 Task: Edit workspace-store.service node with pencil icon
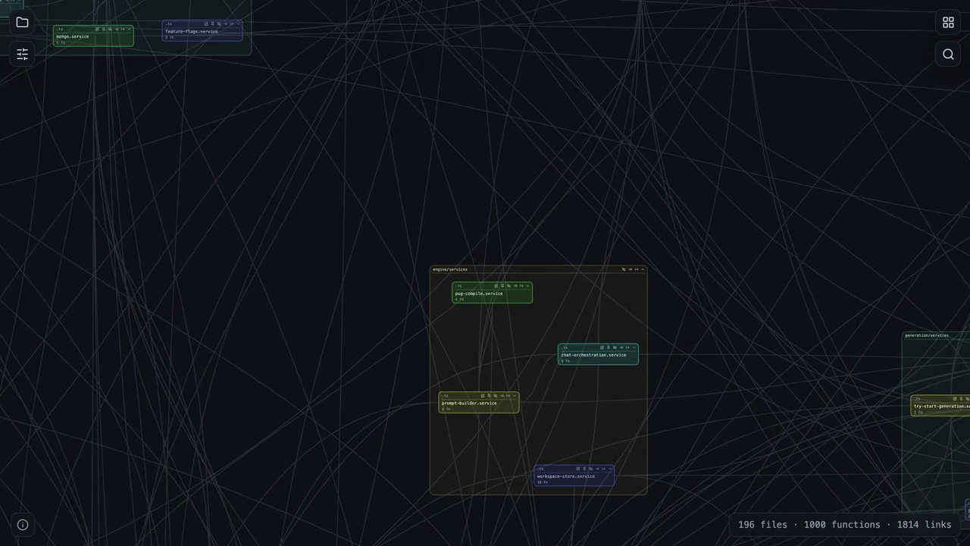point(577,469)
